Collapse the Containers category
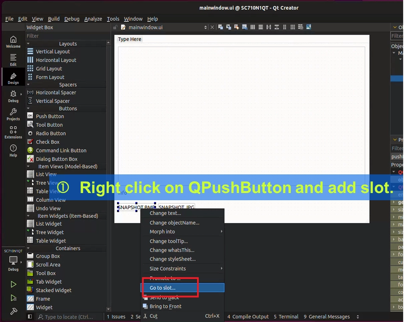 coord(28,248)
